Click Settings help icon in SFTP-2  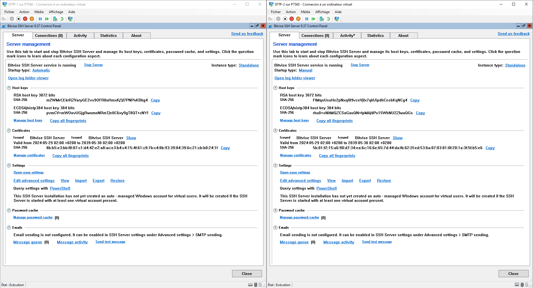coord(275,165)
